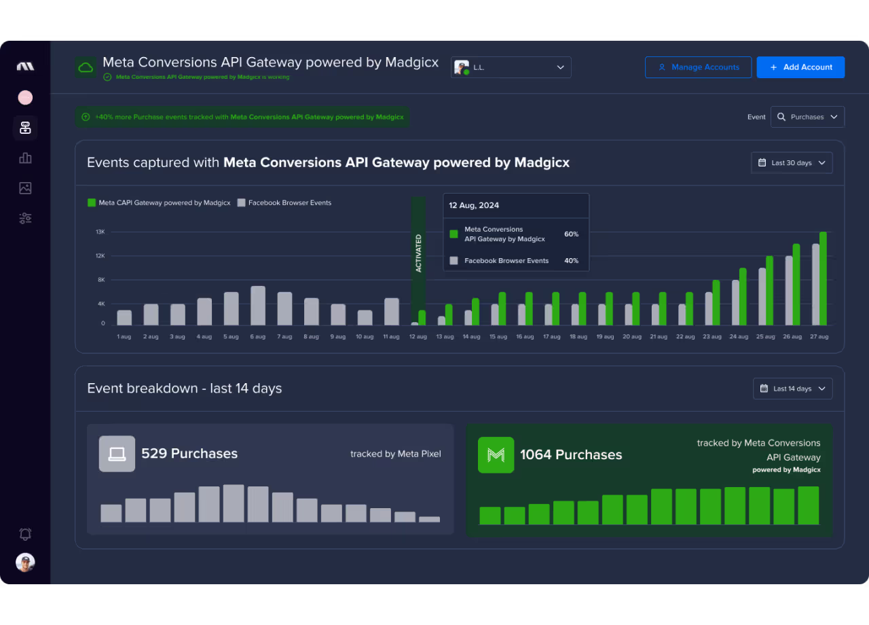The image size is (869, 625).
Task: Click the Add Account button
Action: point(800,67)
